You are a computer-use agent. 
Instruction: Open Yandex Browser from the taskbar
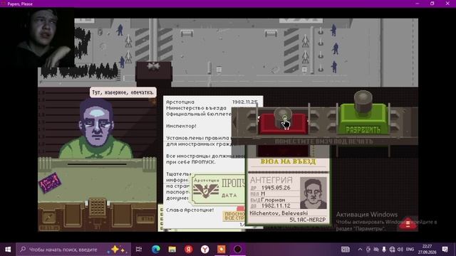click(205, 250)
